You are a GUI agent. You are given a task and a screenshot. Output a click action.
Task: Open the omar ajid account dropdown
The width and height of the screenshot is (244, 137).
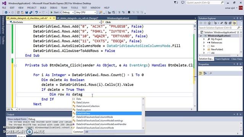pyautogui.click(x=231, y=8)
